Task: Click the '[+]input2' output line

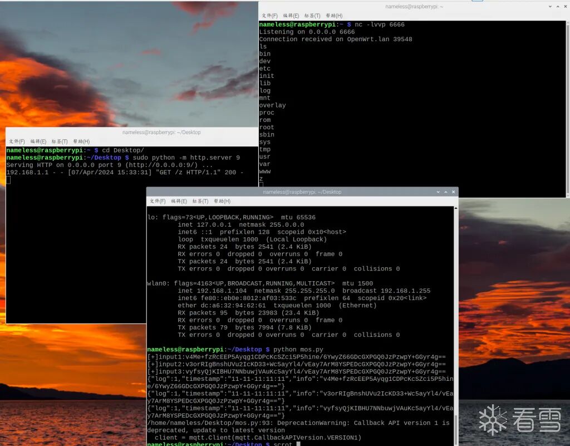Action: (296, 364)
